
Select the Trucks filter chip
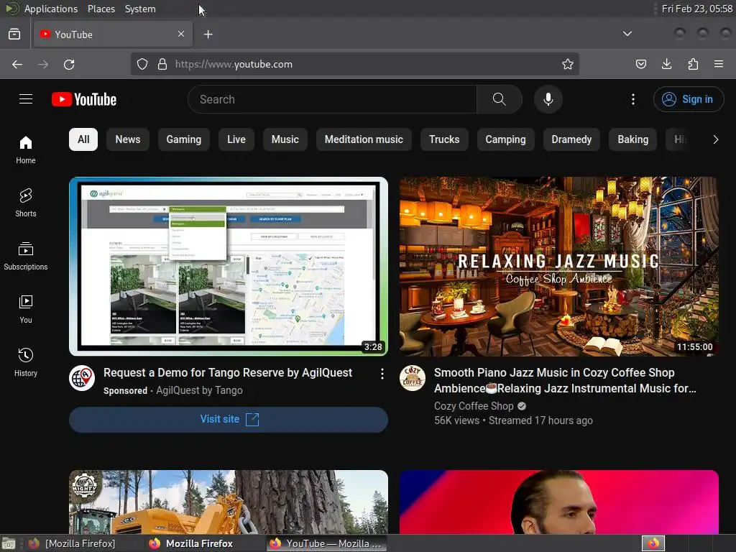tap(444, 139)
